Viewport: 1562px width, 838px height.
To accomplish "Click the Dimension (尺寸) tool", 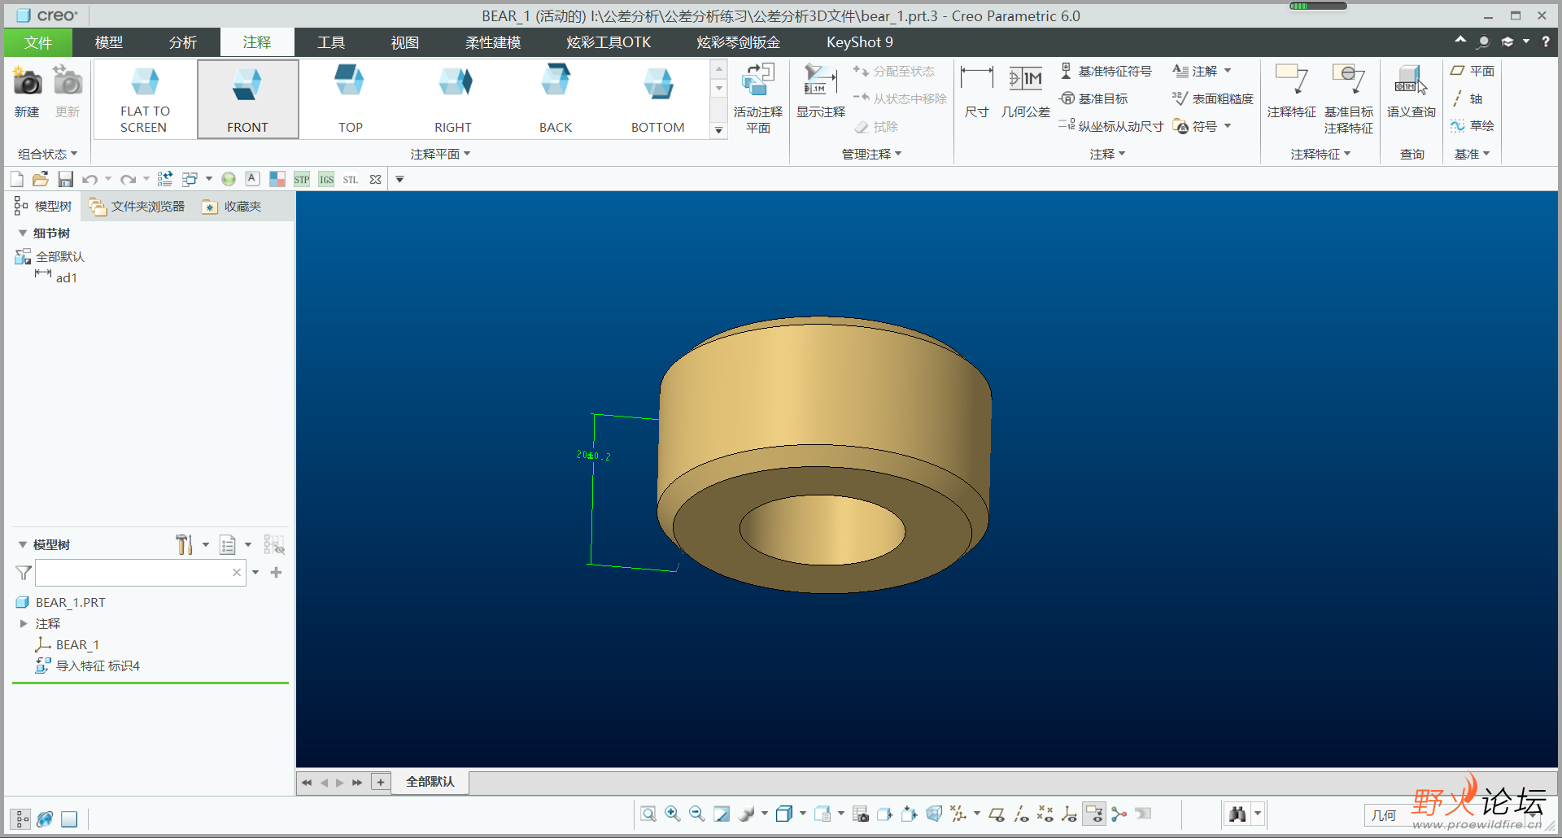I will (976, 91).
